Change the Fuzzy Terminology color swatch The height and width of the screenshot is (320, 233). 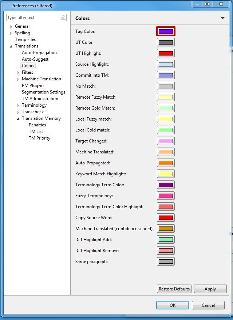coord(166,196)
